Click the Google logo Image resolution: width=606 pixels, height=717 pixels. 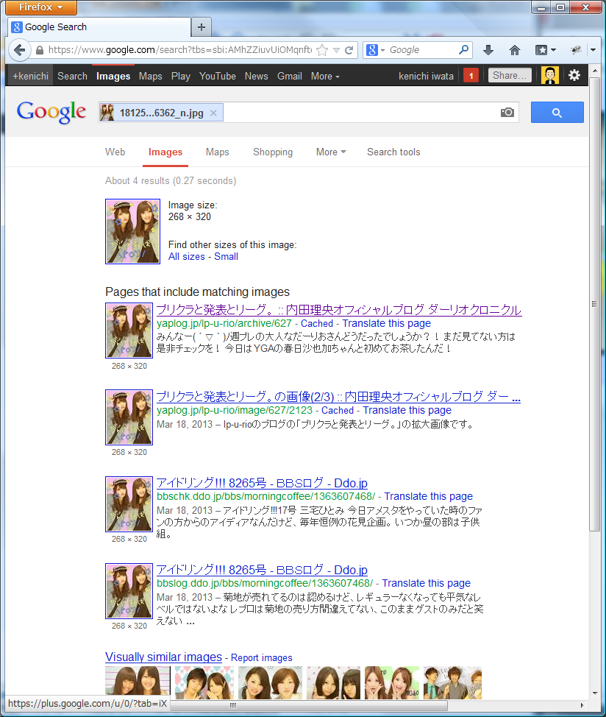coord(51,112)
